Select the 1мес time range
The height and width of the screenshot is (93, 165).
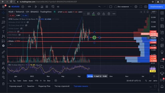[x=19, y=81]
